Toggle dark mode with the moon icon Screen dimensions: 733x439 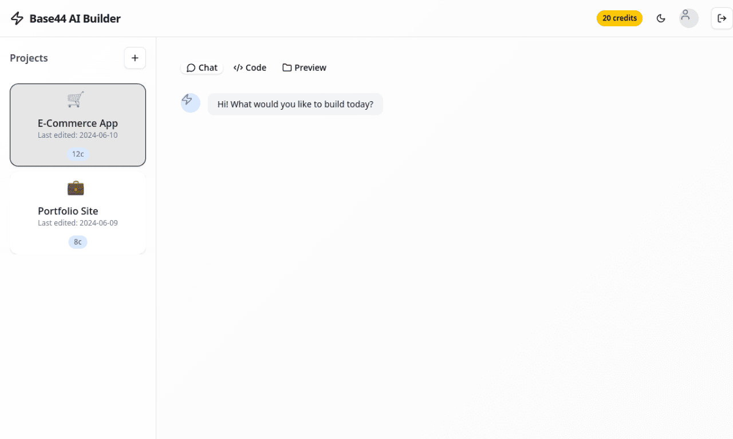click(x=661, y=18)
